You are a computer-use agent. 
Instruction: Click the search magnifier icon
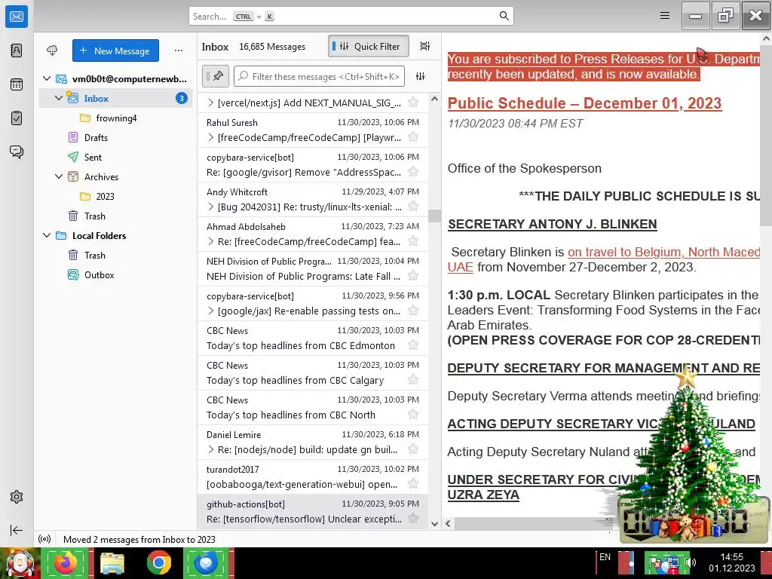point(504,16)
